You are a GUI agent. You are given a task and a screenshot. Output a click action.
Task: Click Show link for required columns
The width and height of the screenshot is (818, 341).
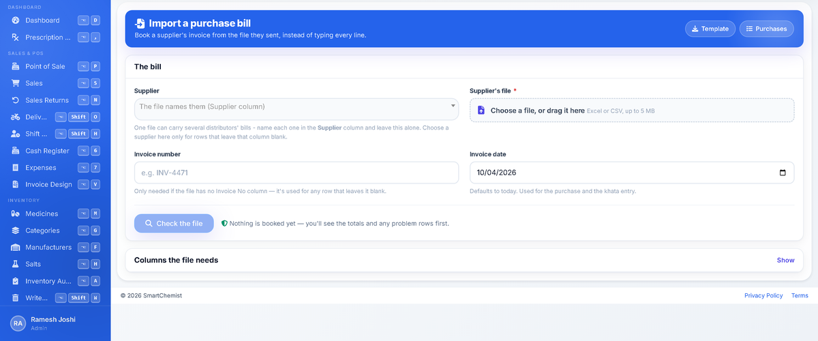pos(785,260)
